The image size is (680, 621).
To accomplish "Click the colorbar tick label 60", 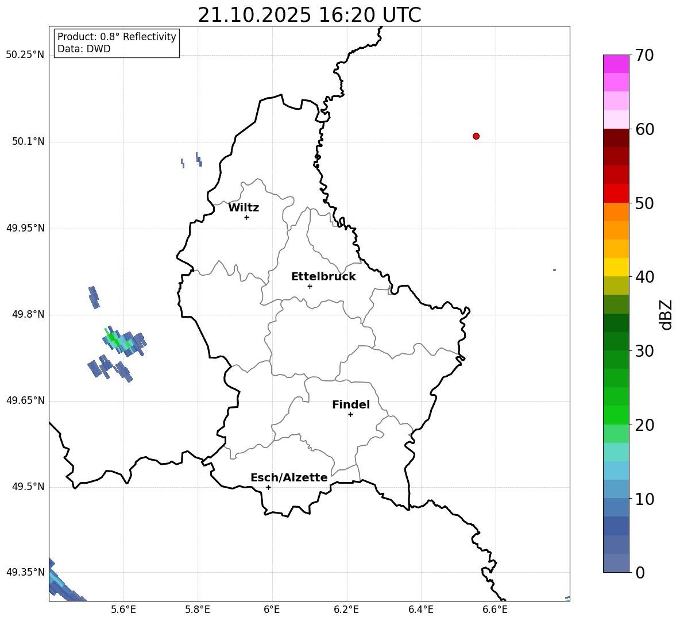I will coord(644,129).
